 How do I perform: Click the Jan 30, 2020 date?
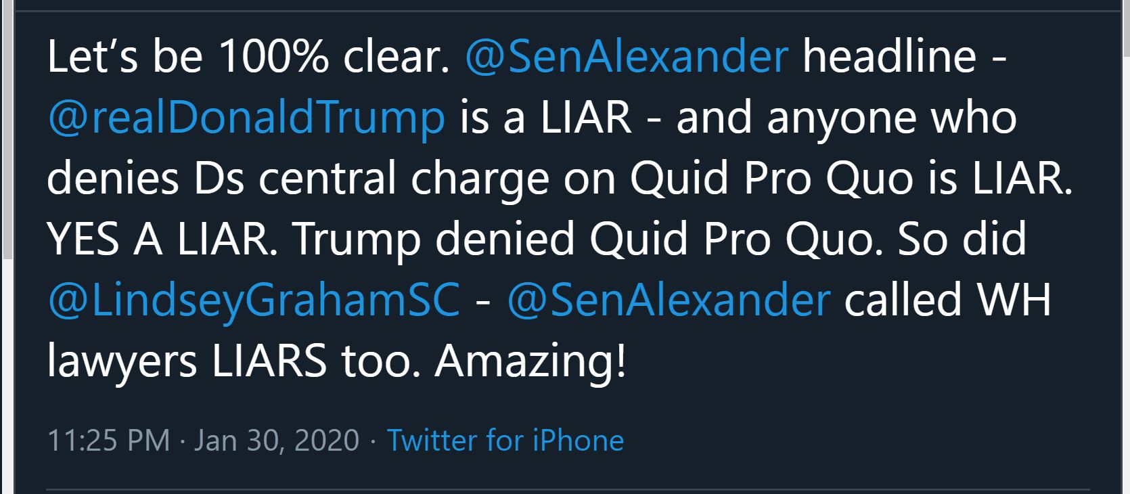277,441
